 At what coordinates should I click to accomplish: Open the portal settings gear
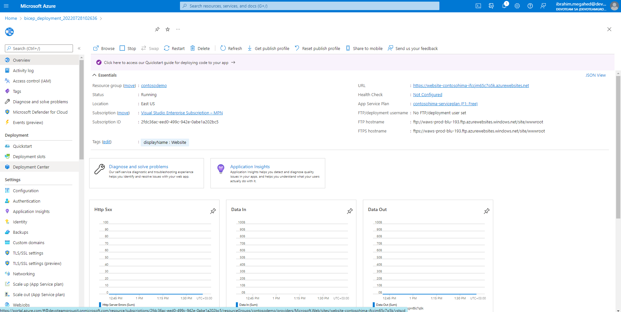coord(517,6)
